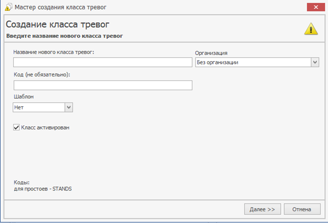Click the 'Организация' label
The image size is (328, 223).
tap(211, 53)
